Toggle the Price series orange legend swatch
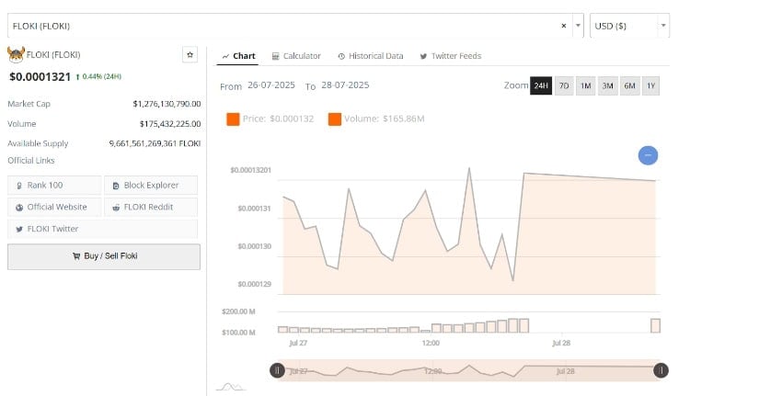Image resolution: width=759 pixels, height=396 pixels. coord(233,119)
